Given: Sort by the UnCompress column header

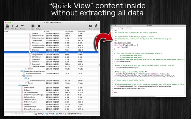Looking at the screenshot, I should click(x=71, y=31).
